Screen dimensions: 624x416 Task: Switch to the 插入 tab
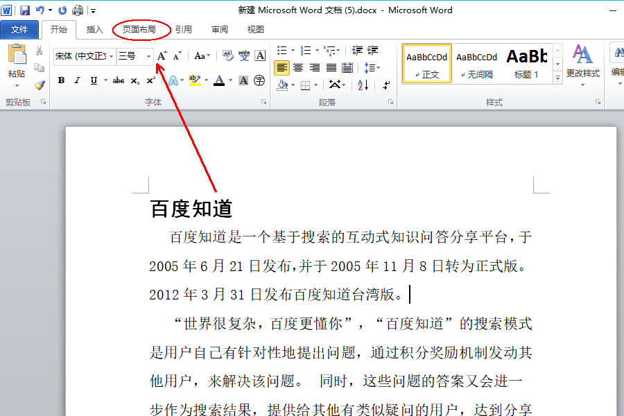95,29
